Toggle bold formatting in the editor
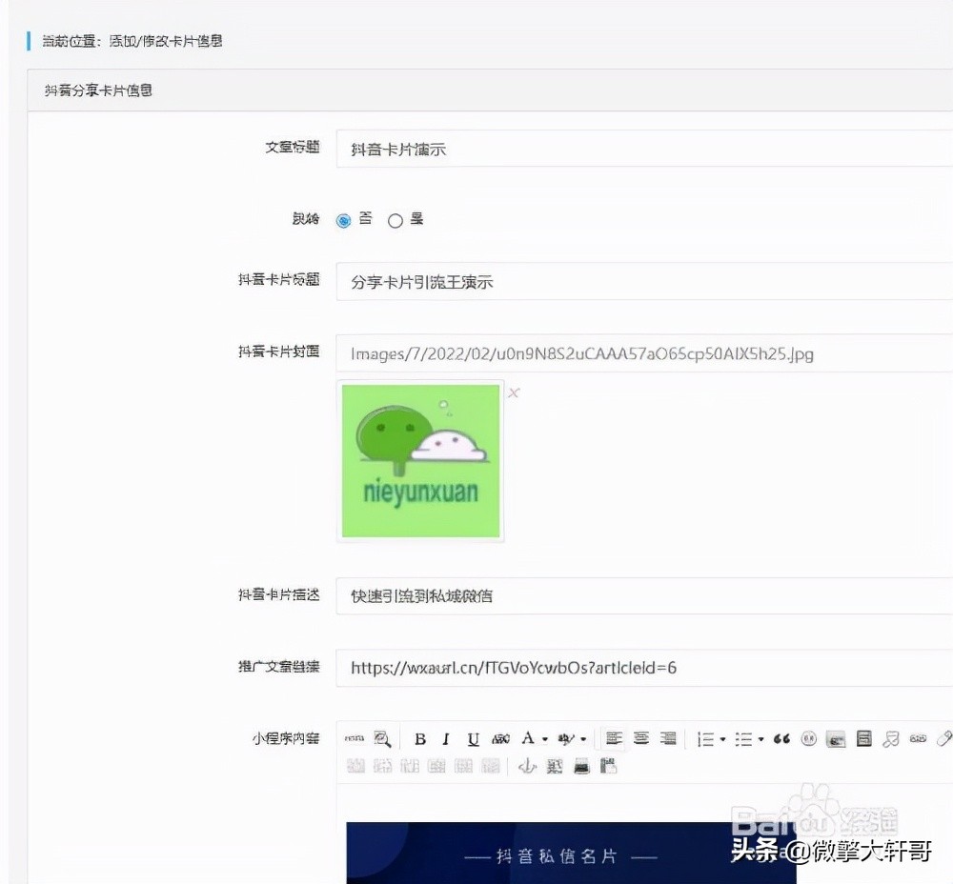The width and height of the screenshot is (953, 884). coord(419,737)
